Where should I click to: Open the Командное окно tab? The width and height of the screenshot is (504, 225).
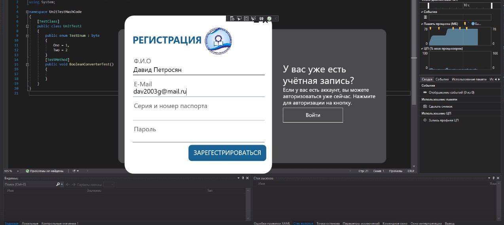(395, 223)
